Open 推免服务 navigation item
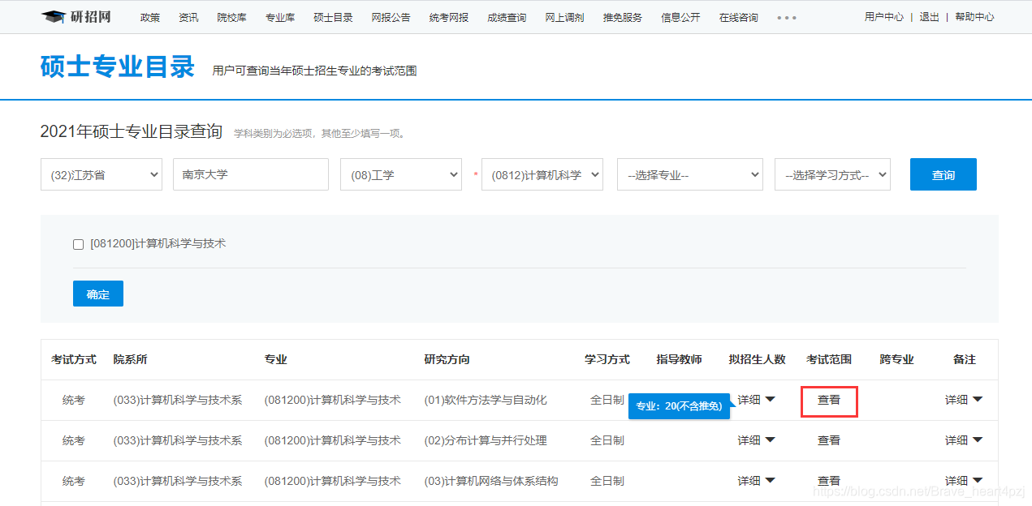Image resolution: width=1032 pixels, height=506 pixels. [623, 17]
